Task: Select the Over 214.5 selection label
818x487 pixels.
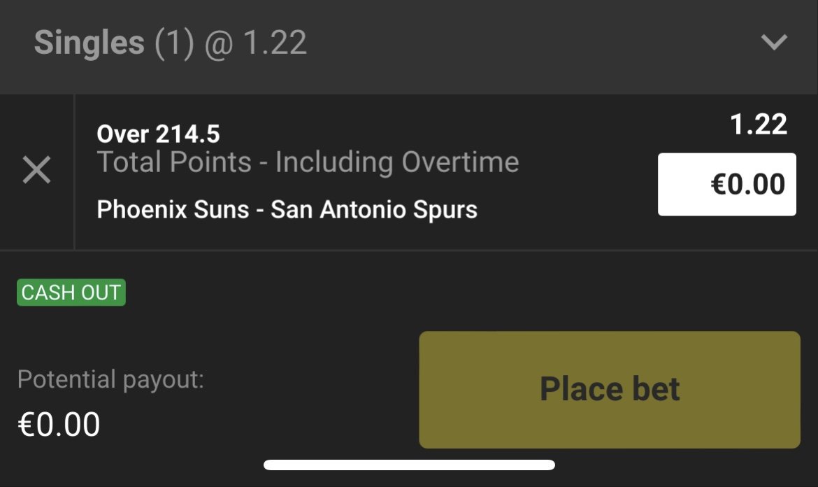Action: point(158,134)
